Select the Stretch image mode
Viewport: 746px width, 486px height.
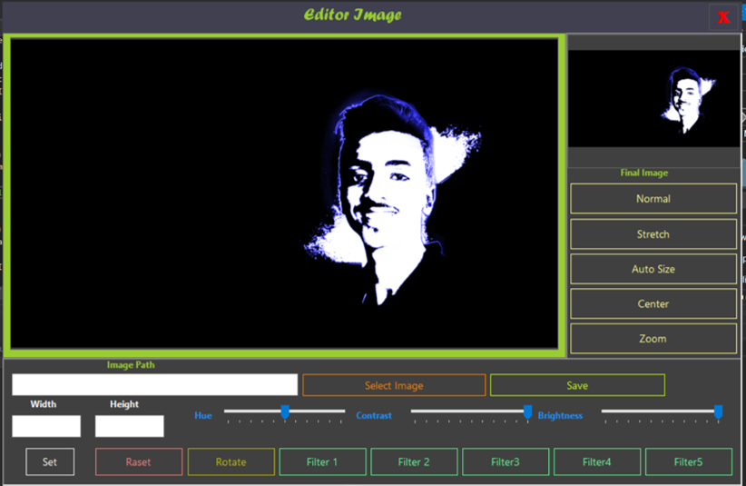(653, 234)
